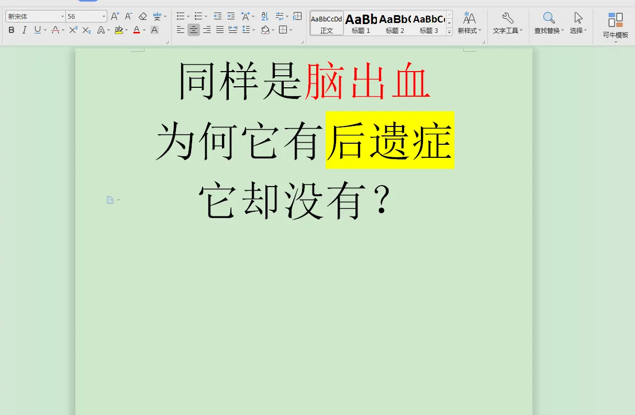This screenshot has width=635, height=415.
Task: Click the red font color swatch
Action: [136, 30]
